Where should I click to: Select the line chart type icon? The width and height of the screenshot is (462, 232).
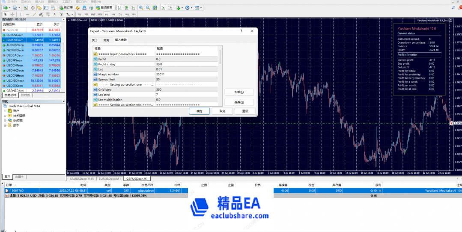tap(133, 8)
